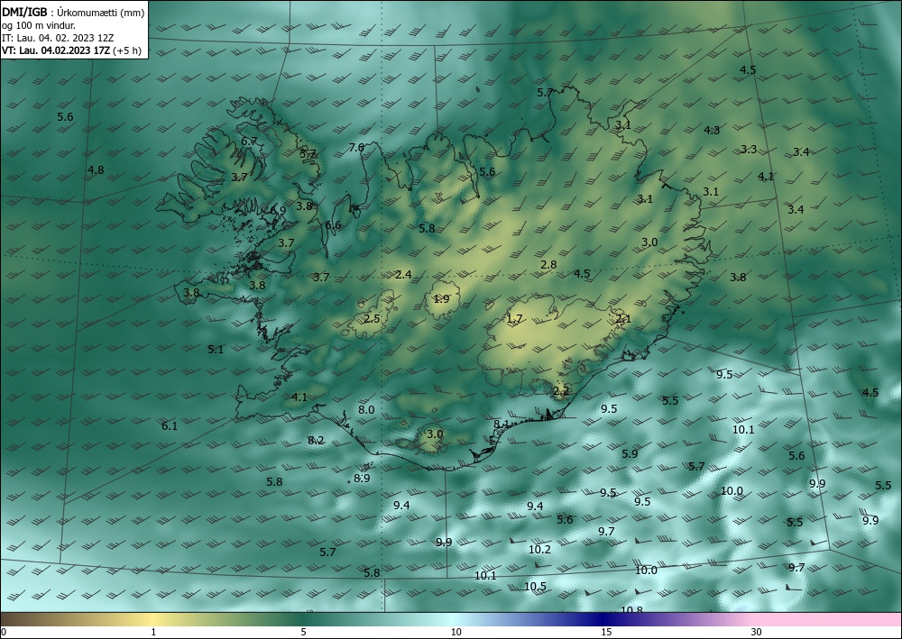The height and width of the screenshot is (639, 902).
Task: Click the colorbar tick label 1
Action: pyautogui.click(x=153, y=632)
